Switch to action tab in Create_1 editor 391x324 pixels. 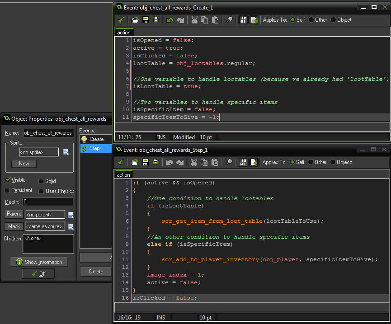click(124, 33)
